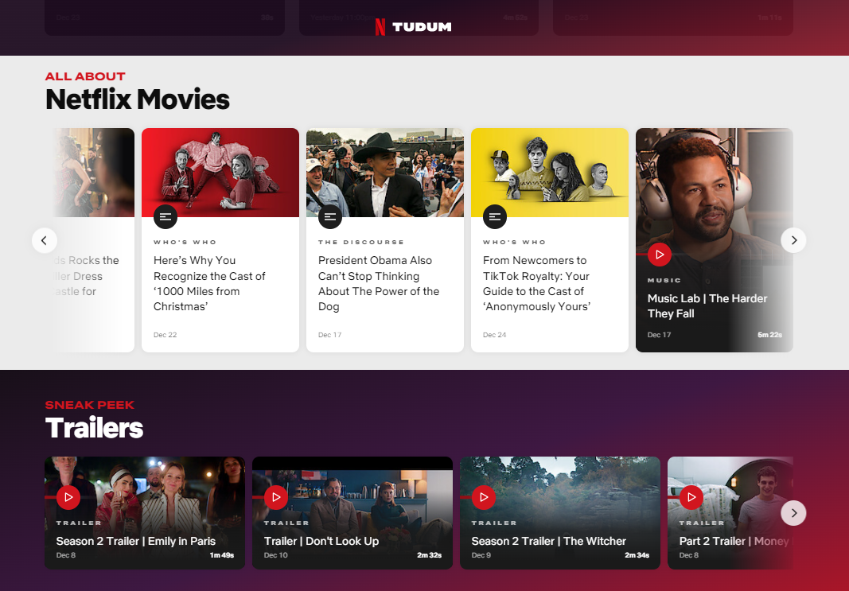Click the 'ALL ABOUT' red label
The image size is (849, 591).
pos(85,76)
